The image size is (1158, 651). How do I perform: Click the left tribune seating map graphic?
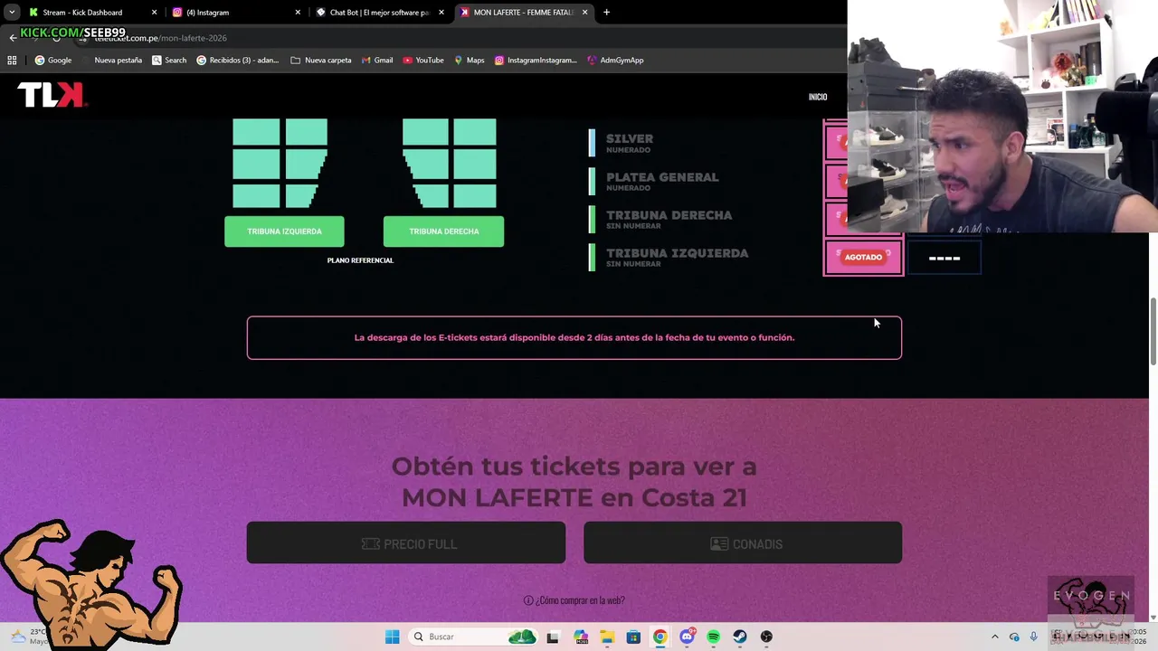click(x=280, y=163)
